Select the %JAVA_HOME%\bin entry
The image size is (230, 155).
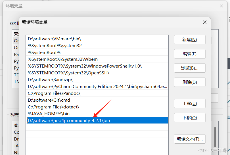[x=98, y=114]
